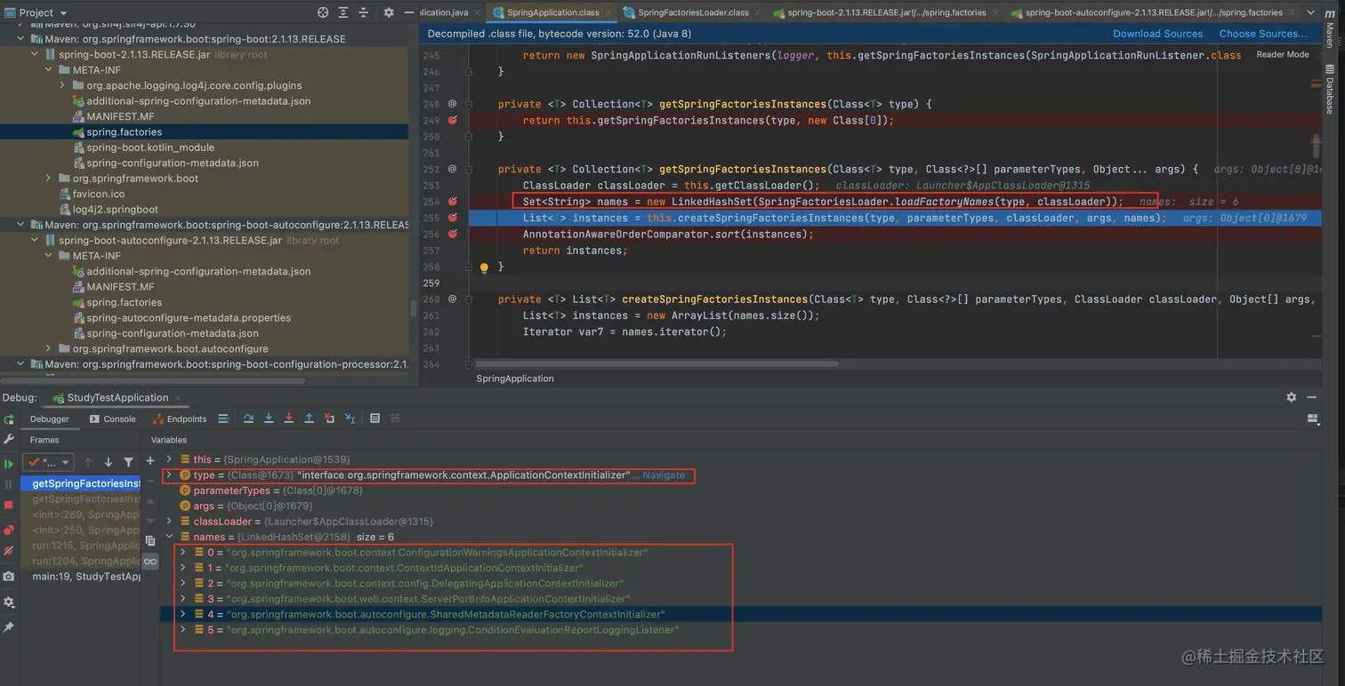Image resolution: width=1345 pixels, height=686 pixels.
Task: Click the Trace Current Stream Chain icon
Action: 395,419
